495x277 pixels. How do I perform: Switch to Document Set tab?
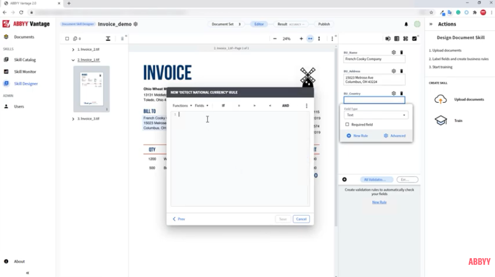point(226,24)
